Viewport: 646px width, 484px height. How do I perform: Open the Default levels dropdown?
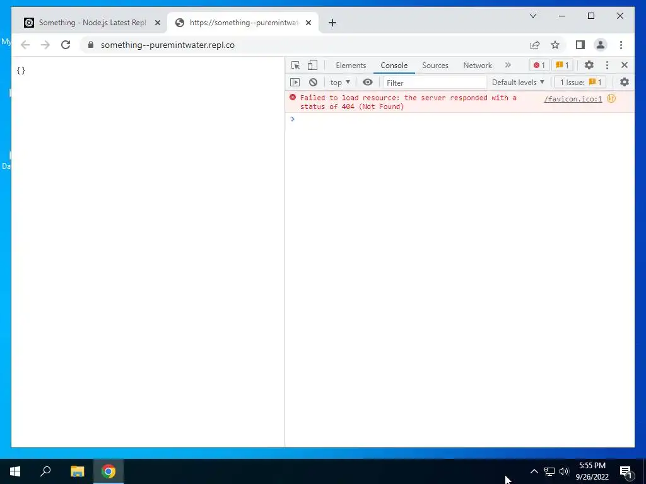tap(518, 83)
